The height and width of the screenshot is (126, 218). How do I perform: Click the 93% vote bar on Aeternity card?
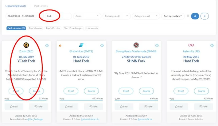click(x=191, y=100)
